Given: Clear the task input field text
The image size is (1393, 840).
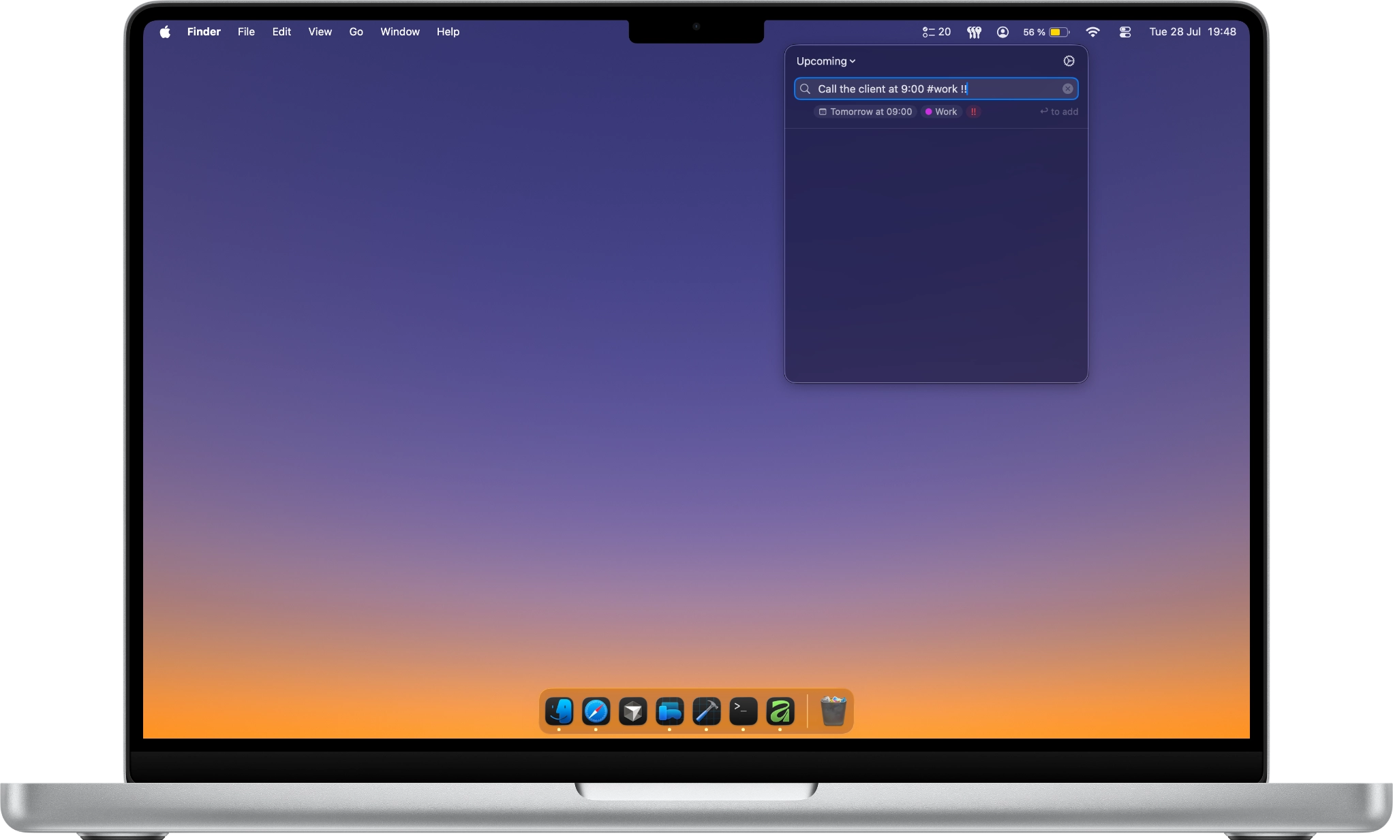Looking at the screenshot, I should [1067, 89].
